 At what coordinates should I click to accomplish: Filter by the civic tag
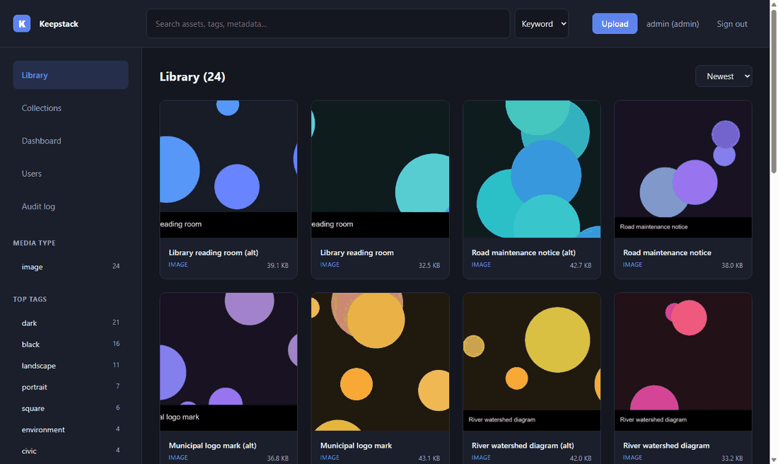[x=71, y=451]
